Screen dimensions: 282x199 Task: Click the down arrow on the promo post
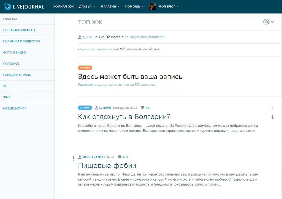(273, 117)
